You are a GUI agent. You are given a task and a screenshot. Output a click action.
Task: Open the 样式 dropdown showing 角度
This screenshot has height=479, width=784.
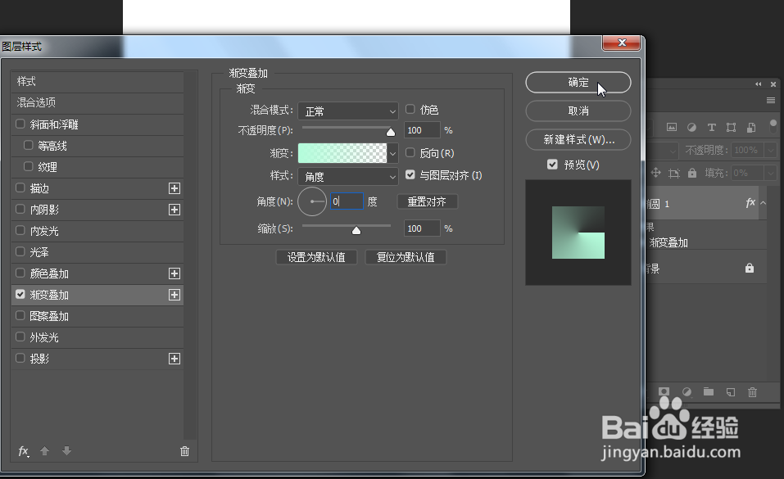click(x=347, y=175)
